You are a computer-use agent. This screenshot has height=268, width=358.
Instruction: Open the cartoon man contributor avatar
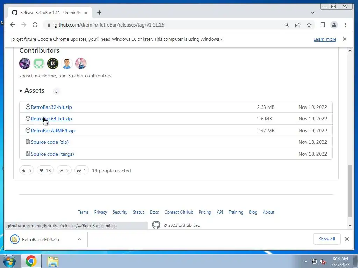67,64
